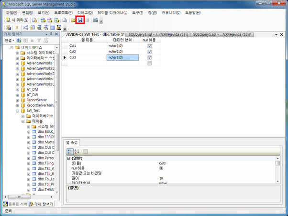
Task: Click the Generate Change Script icon
Action: [x=8, y=28]
